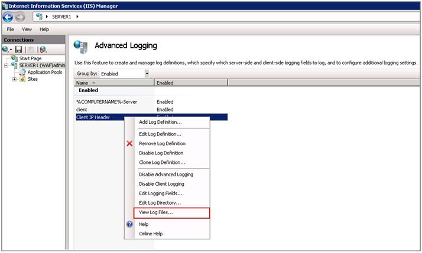Choose Clone Log Definition option
422x253 pixels.
pyautogui.click(x=162, y=162)
